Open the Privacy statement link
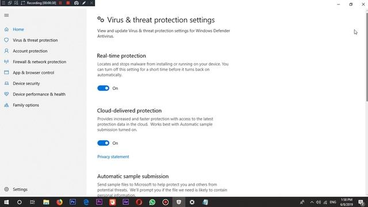The width and height of the screenshot is (368, 207). click(113, 157)
